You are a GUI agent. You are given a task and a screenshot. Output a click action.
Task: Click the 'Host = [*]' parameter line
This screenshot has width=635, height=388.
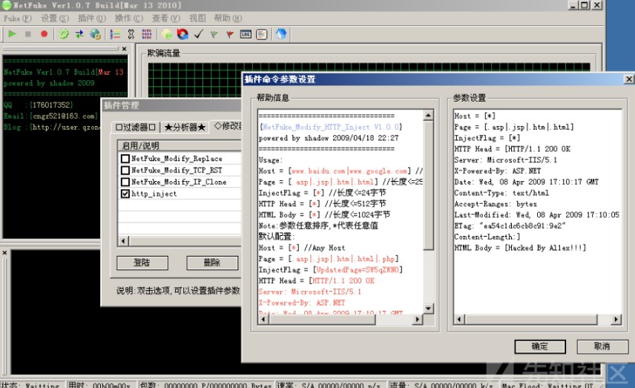[x=475, y=116]
